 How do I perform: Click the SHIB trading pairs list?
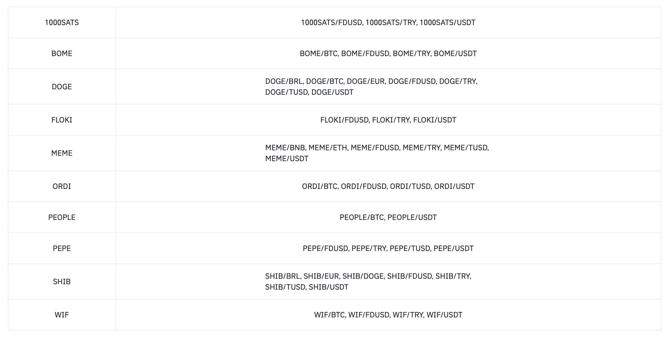(368, 281)
